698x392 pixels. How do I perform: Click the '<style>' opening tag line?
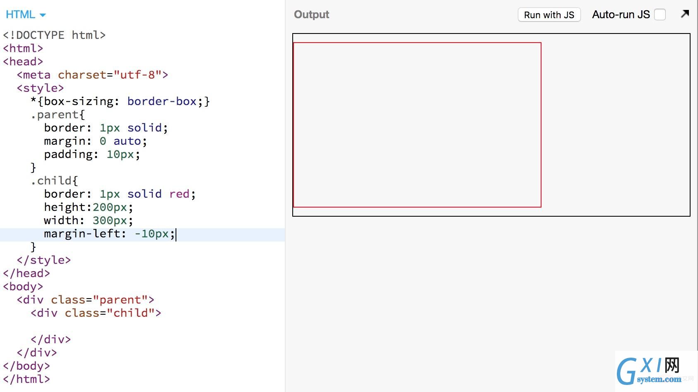(x=40, y=88)
